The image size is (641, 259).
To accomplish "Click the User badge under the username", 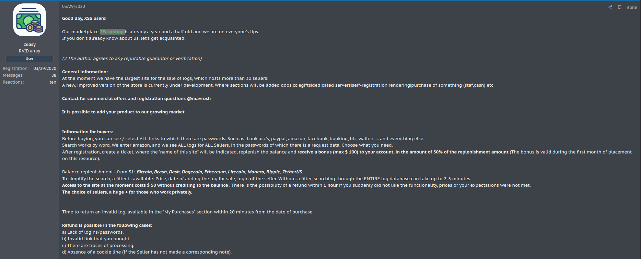I will click(x=30, y=59).
